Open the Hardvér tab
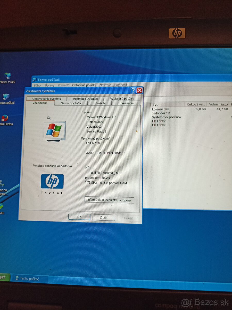Viewport: 232px width, 310px height. (x=100, y=103)
